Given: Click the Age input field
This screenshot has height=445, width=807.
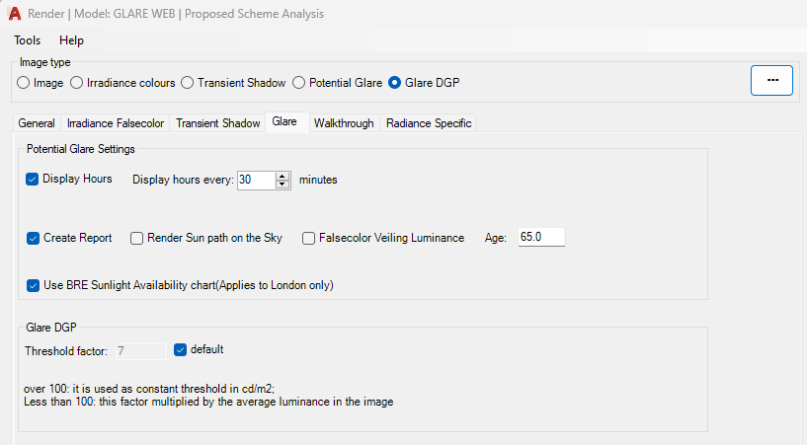Looking at the screenshot, I should coord(540,237).
